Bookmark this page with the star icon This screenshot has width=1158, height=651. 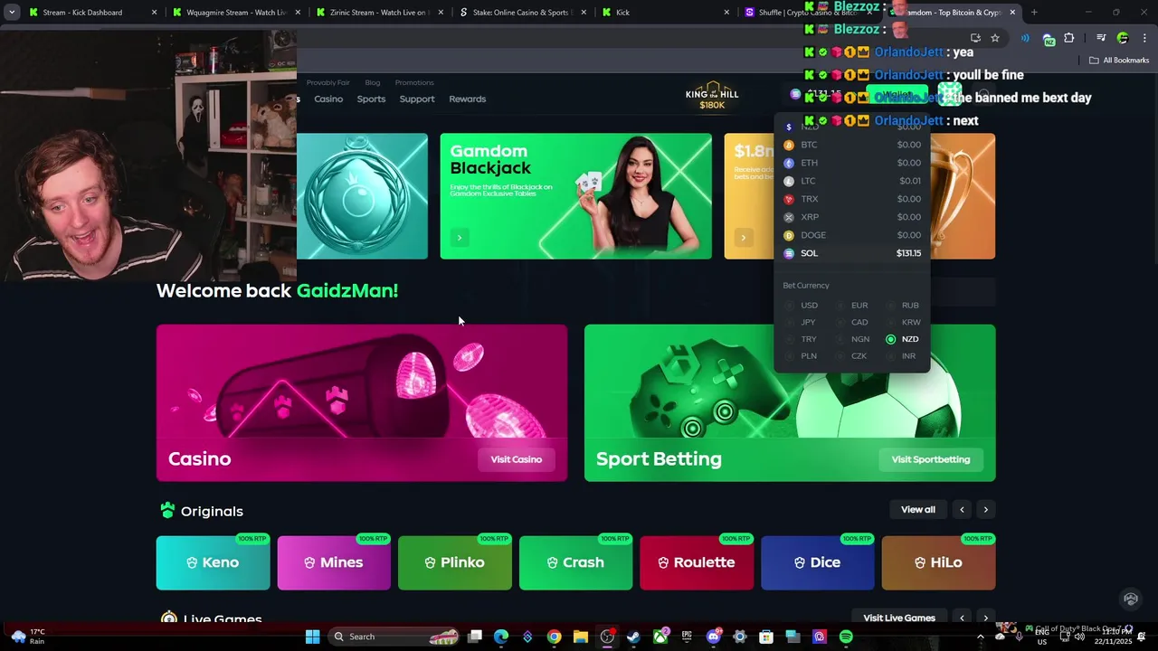click(x=995, y=38)
